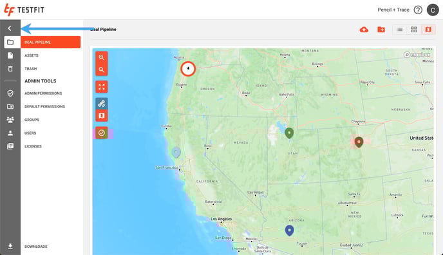Switch to list view
Screen dimensions: 443x255
tap(399, 30)
